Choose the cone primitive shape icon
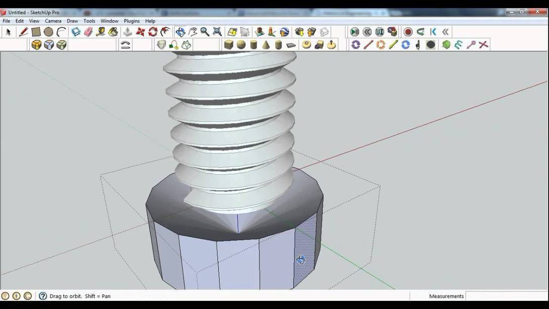This screenshot has height=309, width=549. click(266, 44)
